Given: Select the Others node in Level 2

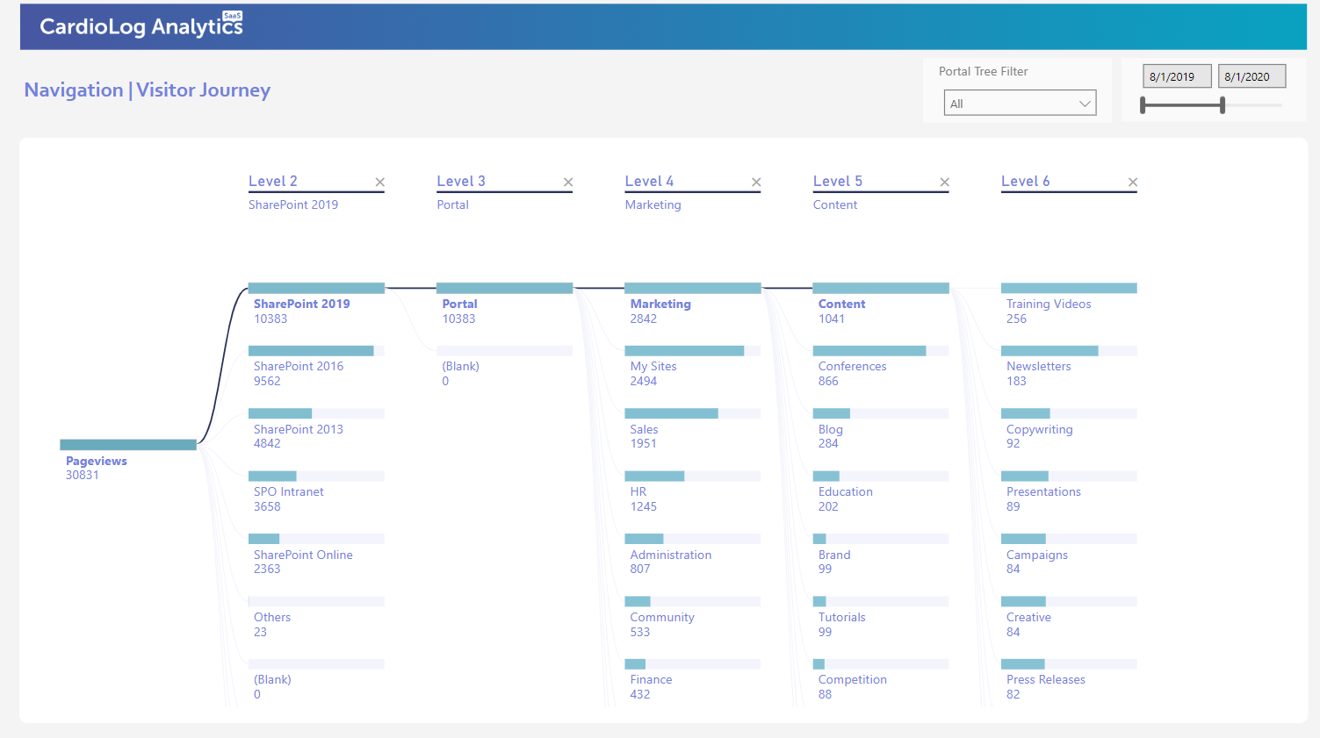Looking at the screenshot, I should click(316, 602).
